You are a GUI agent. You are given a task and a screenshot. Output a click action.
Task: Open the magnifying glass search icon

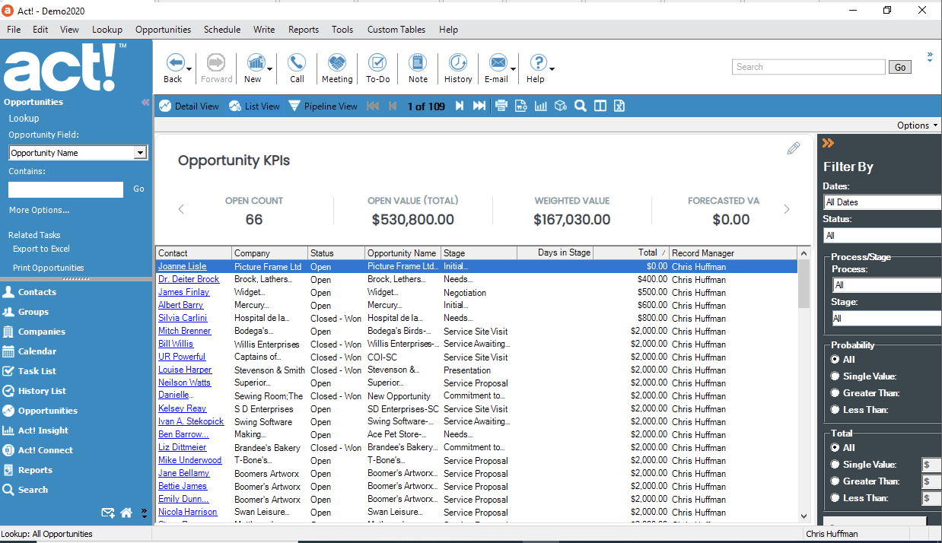pyautogui.click(x=581, y=106)
